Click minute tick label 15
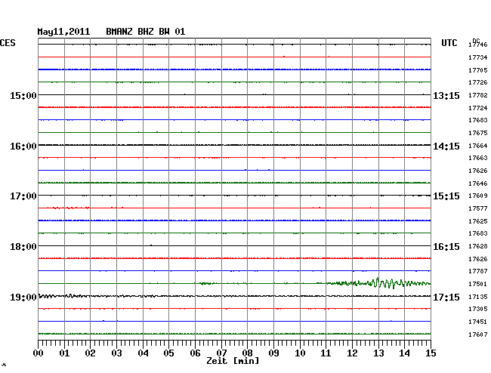This screenshot has width=491, height=373. 431,353
